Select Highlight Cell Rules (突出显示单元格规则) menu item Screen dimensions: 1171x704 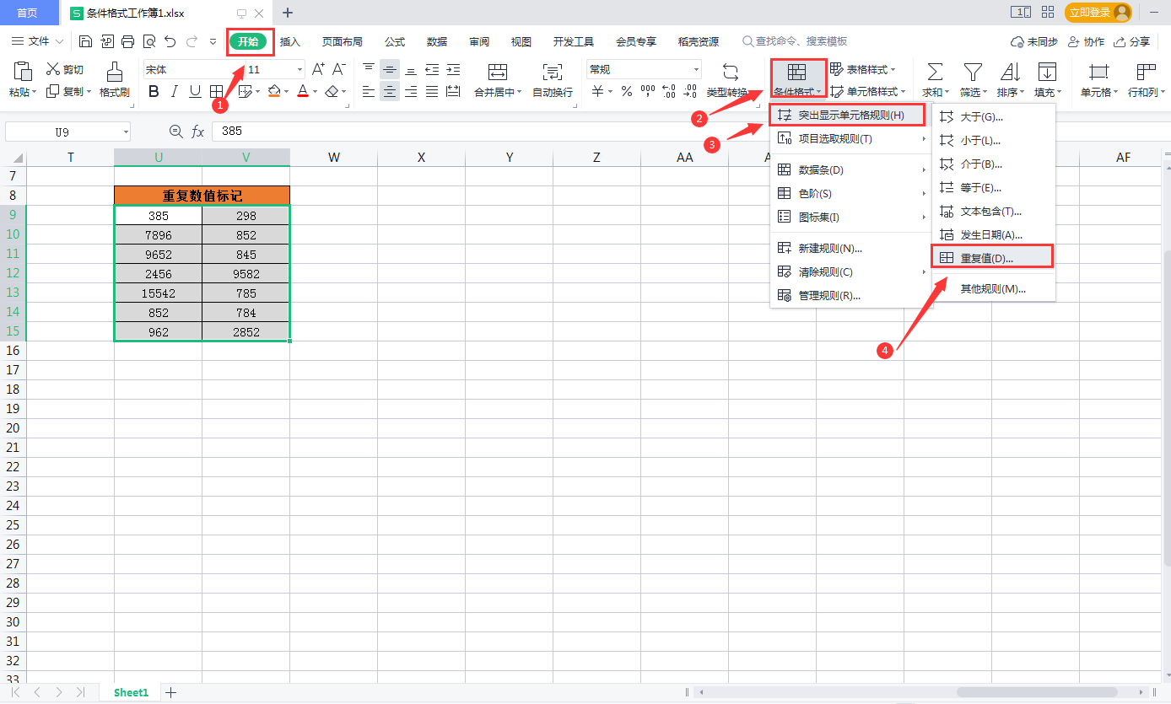(x=847, y=115)
